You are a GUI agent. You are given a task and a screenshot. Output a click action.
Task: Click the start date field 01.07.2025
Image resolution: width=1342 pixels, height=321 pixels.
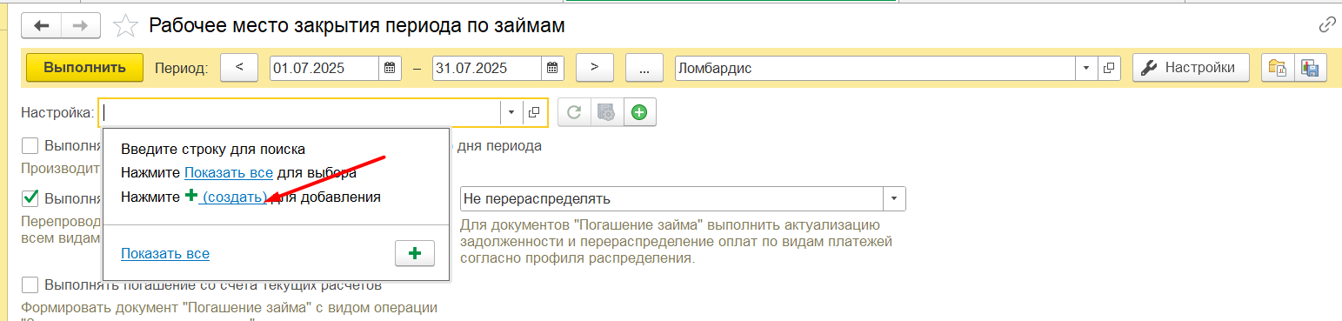324,68
